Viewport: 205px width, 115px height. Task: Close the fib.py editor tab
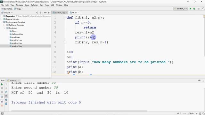pyautogui.click(x=78, y=12)
